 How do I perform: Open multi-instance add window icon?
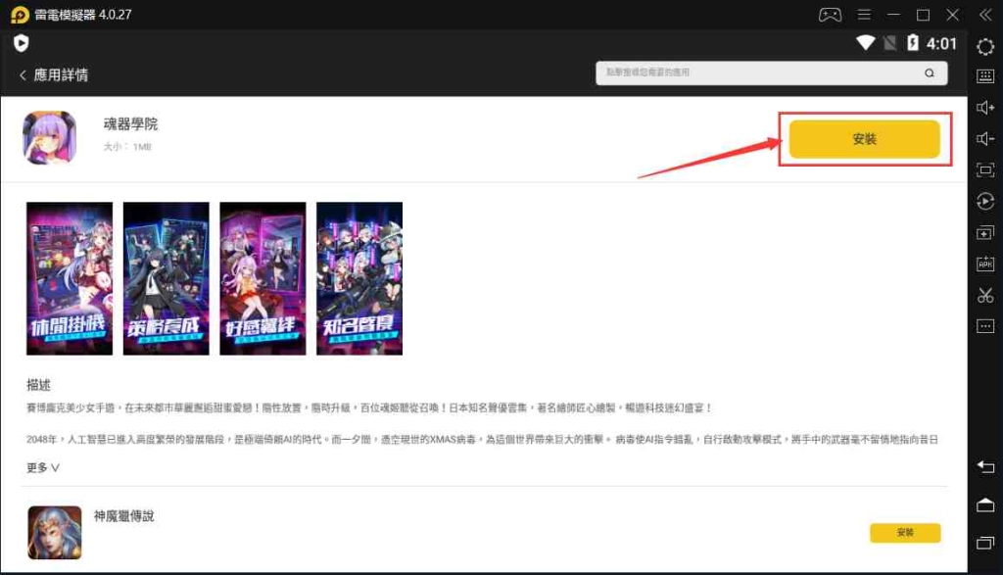985,232
